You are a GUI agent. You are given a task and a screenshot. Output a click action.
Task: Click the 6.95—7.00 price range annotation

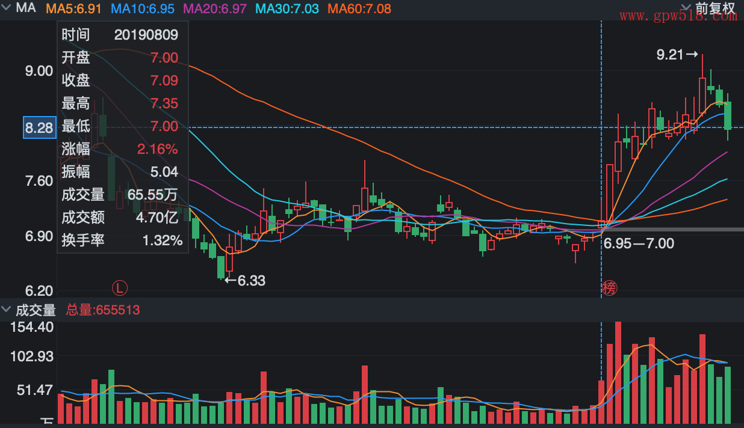(639, 243)
